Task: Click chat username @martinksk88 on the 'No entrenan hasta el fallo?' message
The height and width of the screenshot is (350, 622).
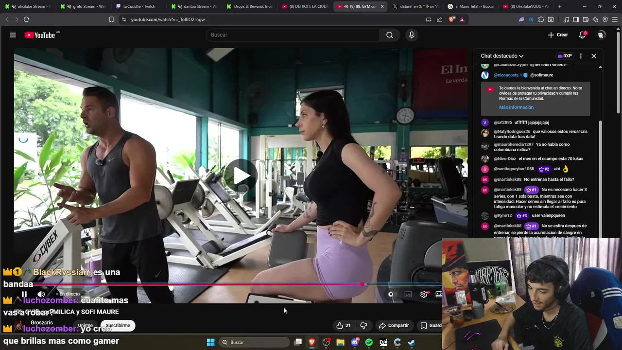Action: coord(507,179)
